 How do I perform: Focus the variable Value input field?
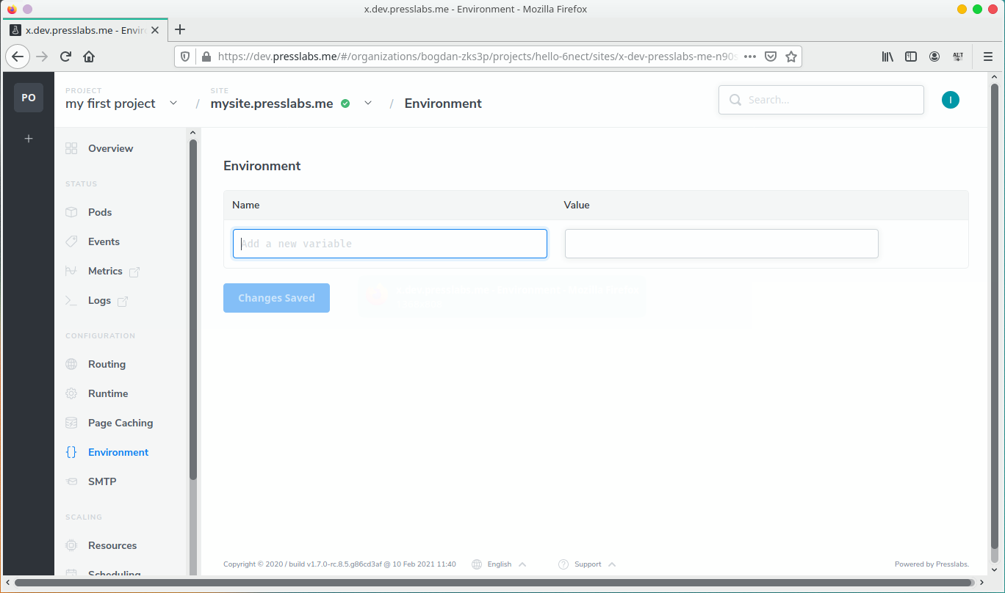(721, 244)
